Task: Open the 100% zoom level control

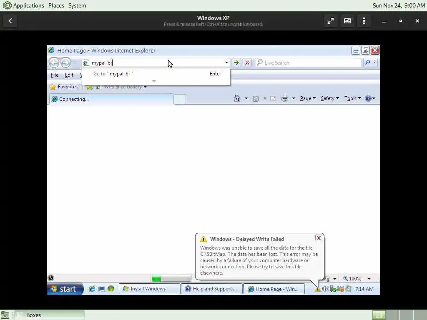Action: (352, 279)
